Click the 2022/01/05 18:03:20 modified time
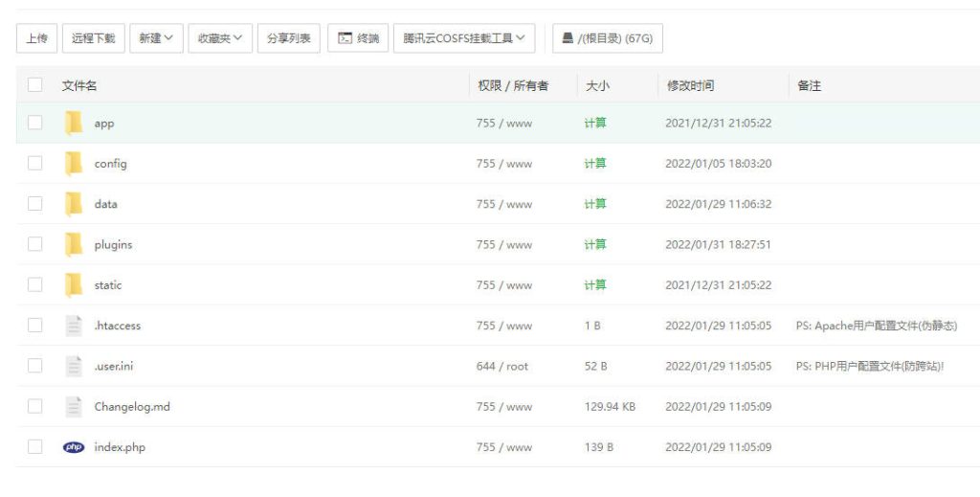Screen dimensions: 980x497 tap(718, 163)
